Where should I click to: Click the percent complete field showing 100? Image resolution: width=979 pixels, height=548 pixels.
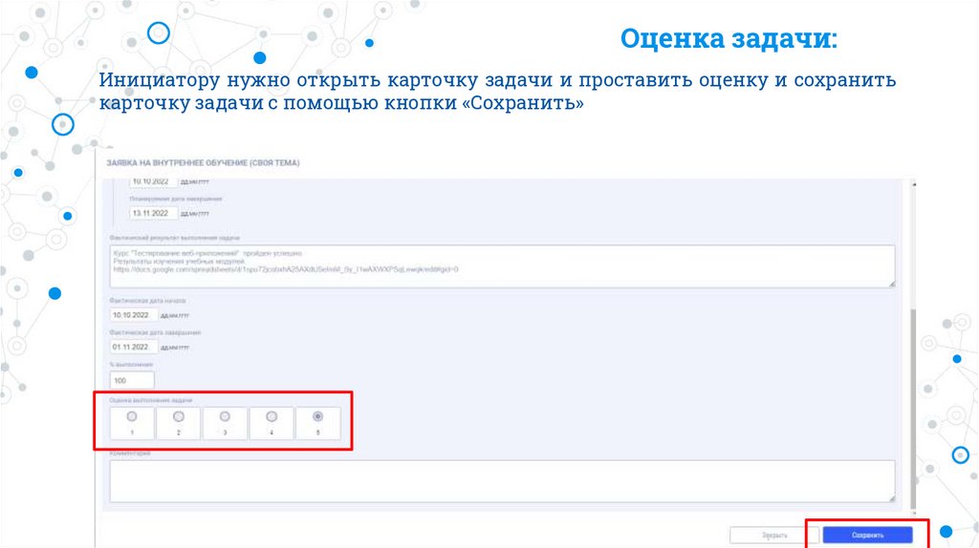click(132, 380)
